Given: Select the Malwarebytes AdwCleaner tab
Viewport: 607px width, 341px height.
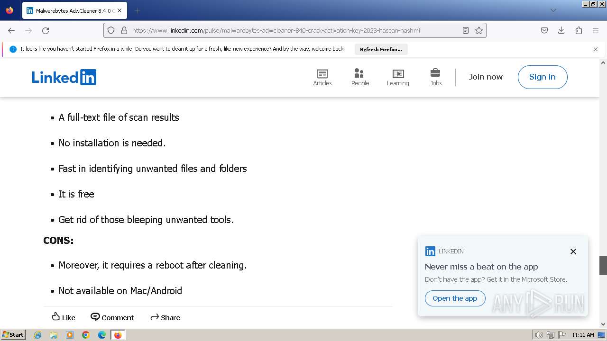Looking at the screenshot, I should pos(74,10).
